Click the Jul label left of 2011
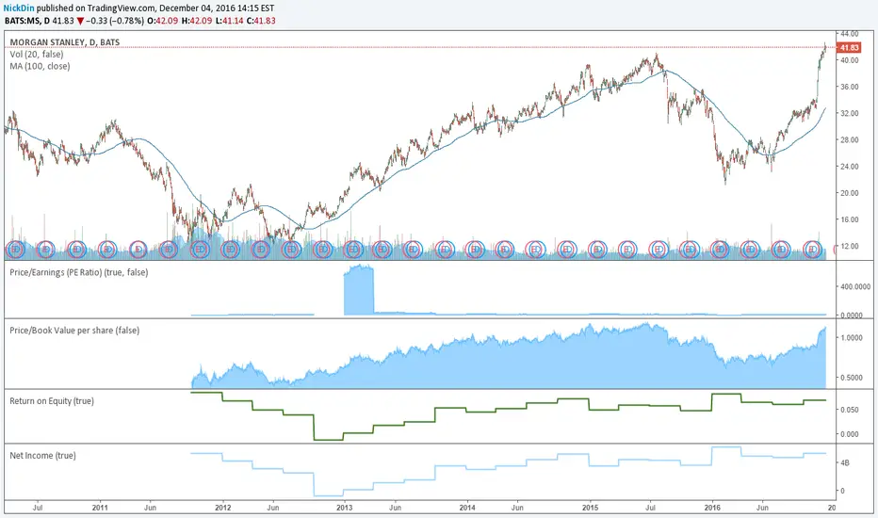The height and width of the screenshot is (518, 878). pyautogui.click(x=38, y=508)
